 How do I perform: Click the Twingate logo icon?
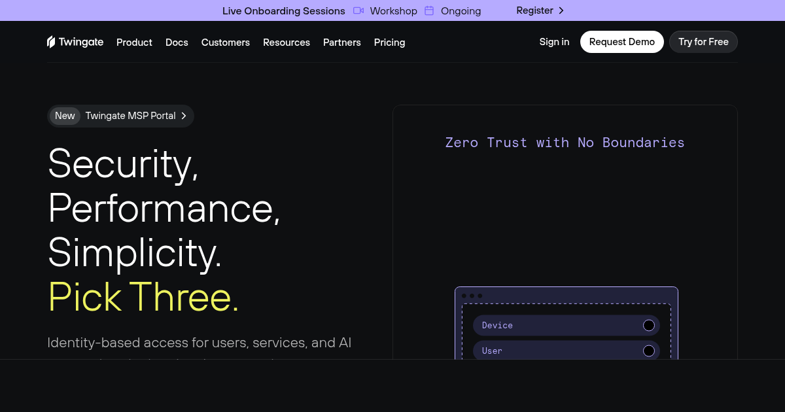51,41
